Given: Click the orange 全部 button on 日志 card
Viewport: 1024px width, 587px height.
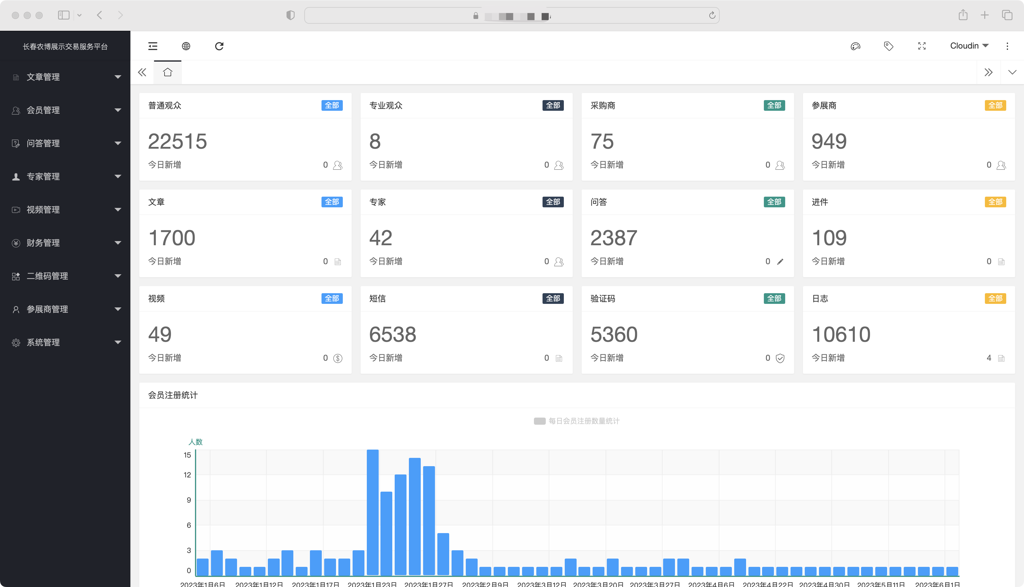Looking at the screenshot, I should (995, 298).
